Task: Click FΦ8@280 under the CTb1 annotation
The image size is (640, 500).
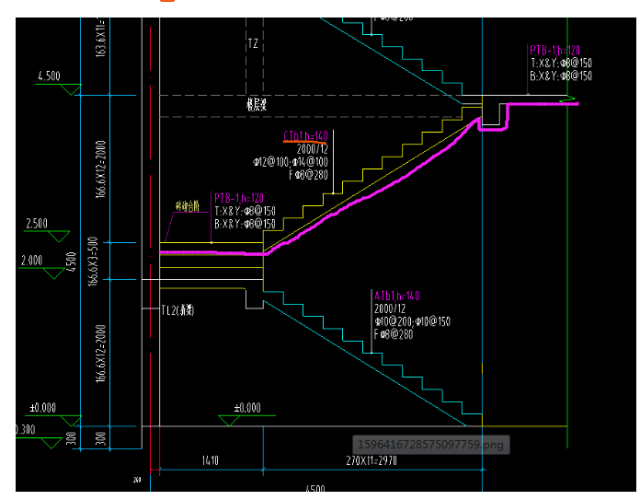Action: click(308, 175)
